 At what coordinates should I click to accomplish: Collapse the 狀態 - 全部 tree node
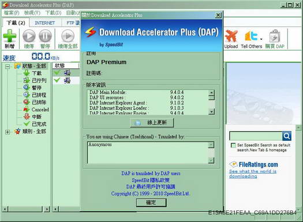click(x=8, y=67)
